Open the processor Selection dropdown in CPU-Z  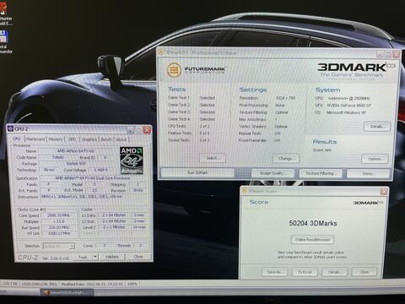59,246
